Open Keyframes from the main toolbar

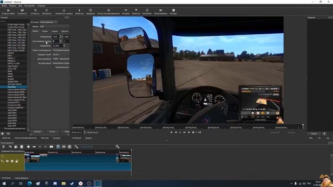pyautogui.click(x=147, y=11)
